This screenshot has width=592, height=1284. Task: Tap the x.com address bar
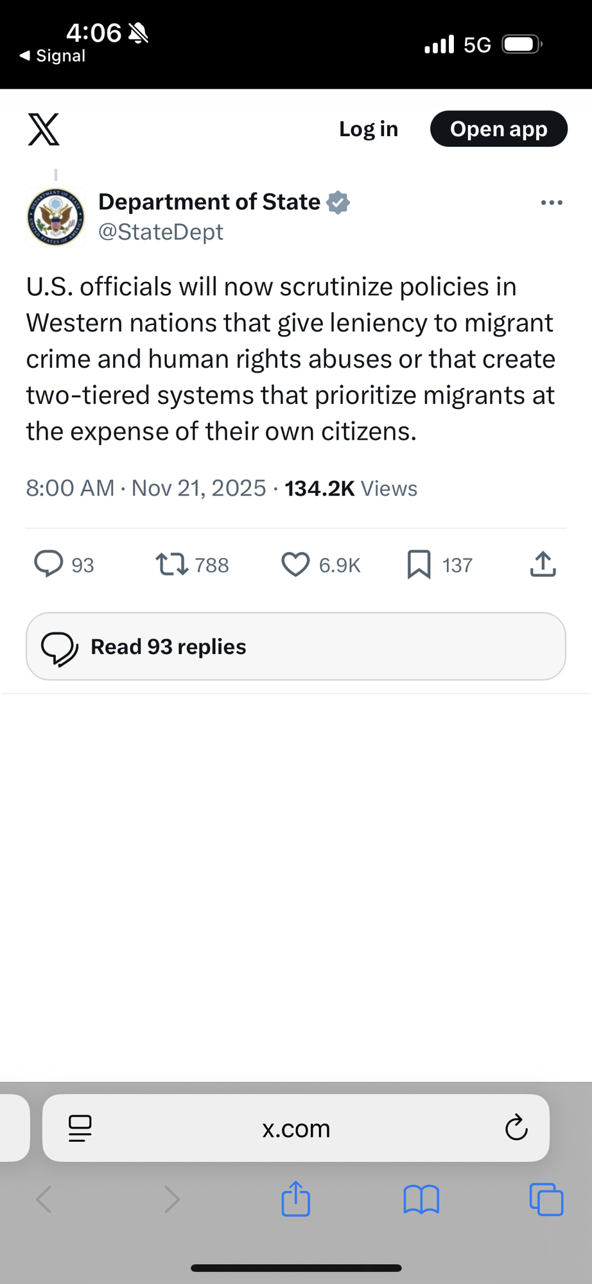(296, 1128)
